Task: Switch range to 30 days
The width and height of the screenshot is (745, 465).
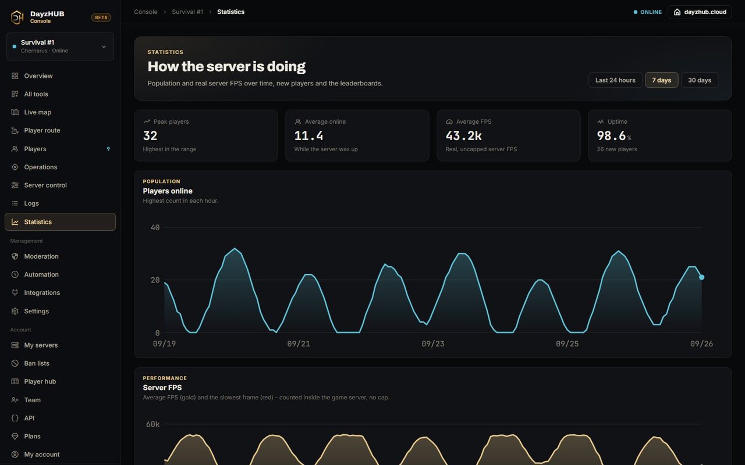Action: click(x=700, y=80)
